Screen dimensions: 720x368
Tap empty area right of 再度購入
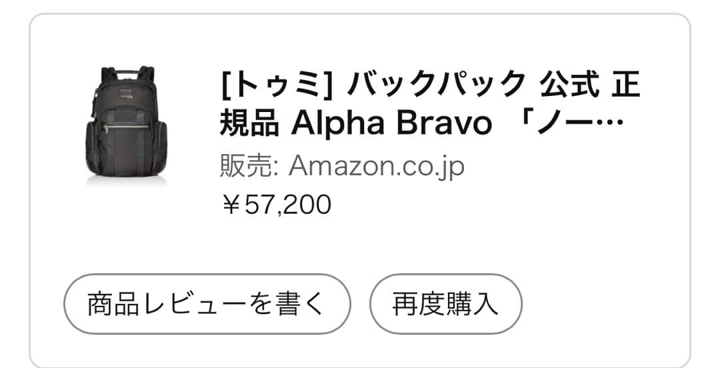coord(600,304)
